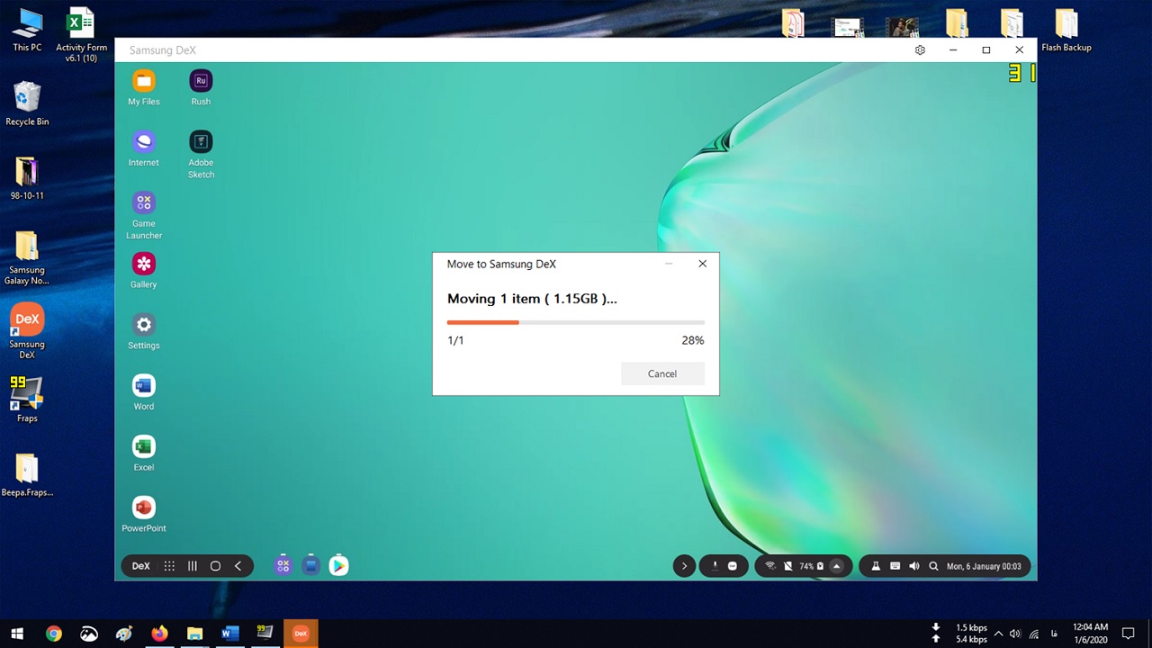
Task: Open Chrome from Windows taskbar
Action: pos(54,634)
